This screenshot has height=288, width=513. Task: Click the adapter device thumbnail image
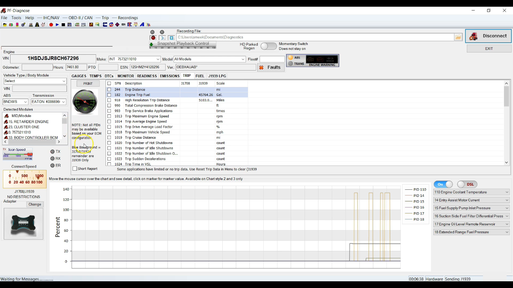coord(23,223)
